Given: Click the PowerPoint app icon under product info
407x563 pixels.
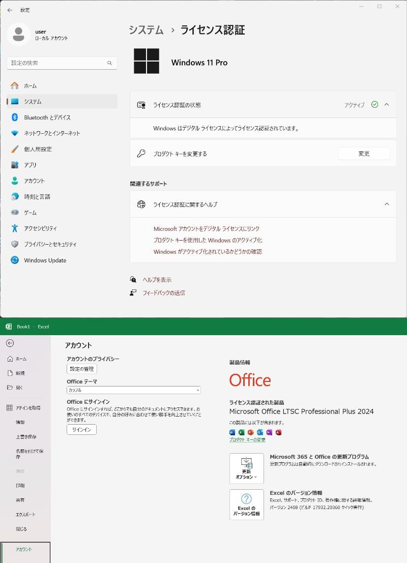Looking at the screenshot, I should [251, 432].
